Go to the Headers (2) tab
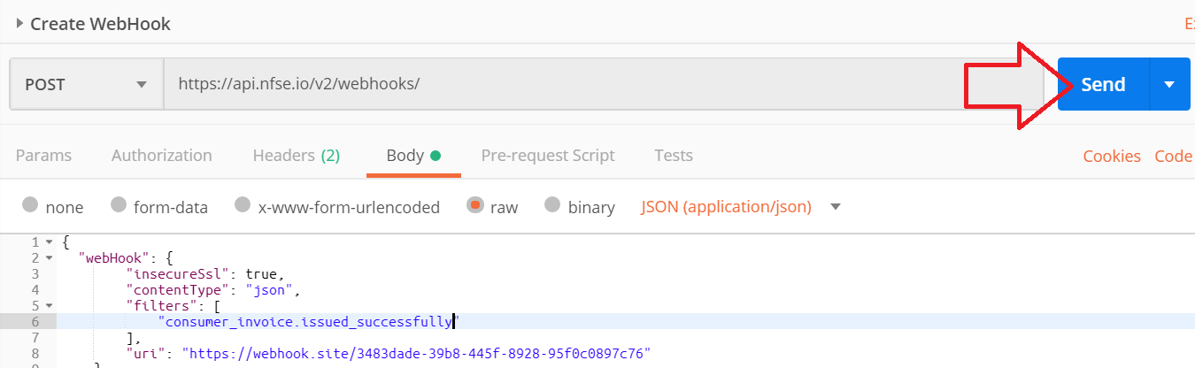Viewport: 1195px width, 368px height. (296, 156)
